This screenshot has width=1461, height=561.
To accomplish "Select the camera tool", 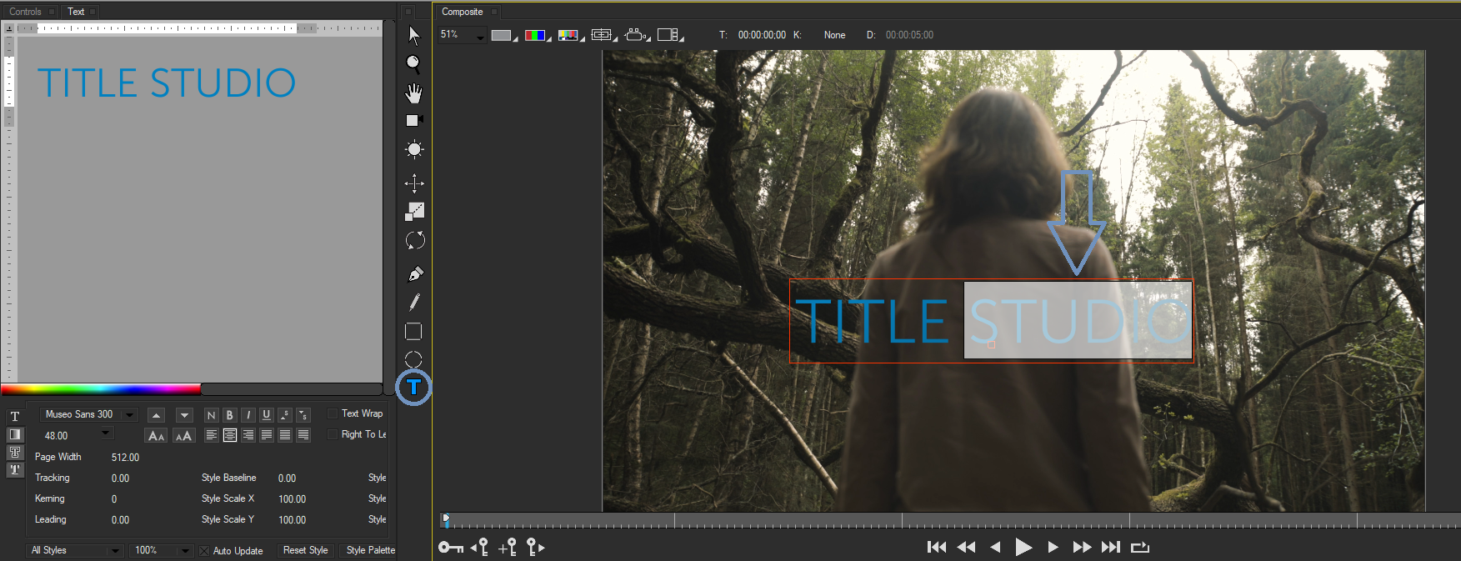I will tap(414, 121).
